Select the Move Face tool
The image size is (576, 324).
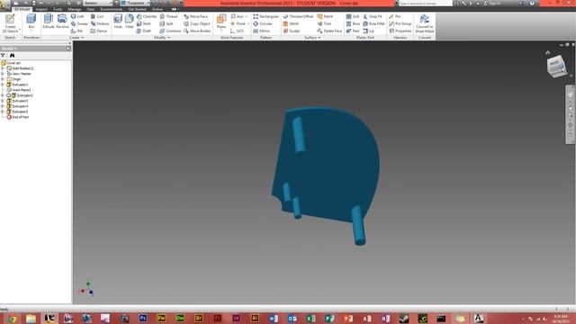[196, 16]
